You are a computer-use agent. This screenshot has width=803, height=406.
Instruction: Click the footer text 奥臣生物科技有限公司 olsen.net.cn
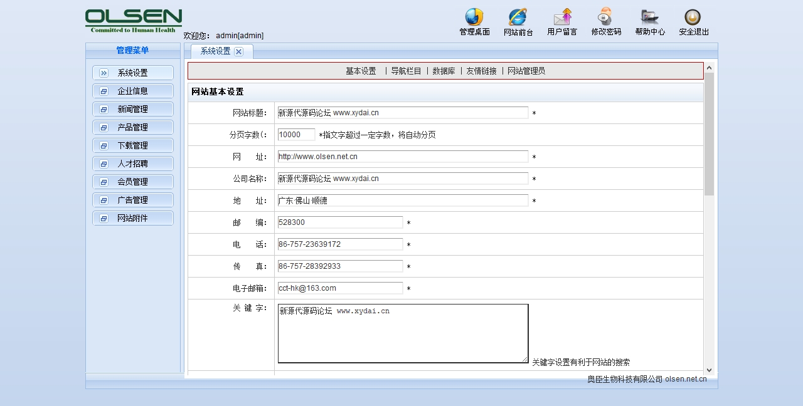pos(647,379)
